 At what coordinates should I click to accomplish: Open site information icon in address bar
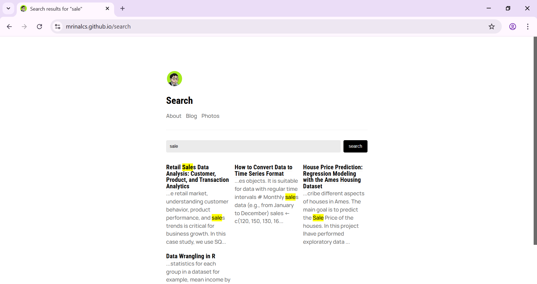(x=58, y=27)
